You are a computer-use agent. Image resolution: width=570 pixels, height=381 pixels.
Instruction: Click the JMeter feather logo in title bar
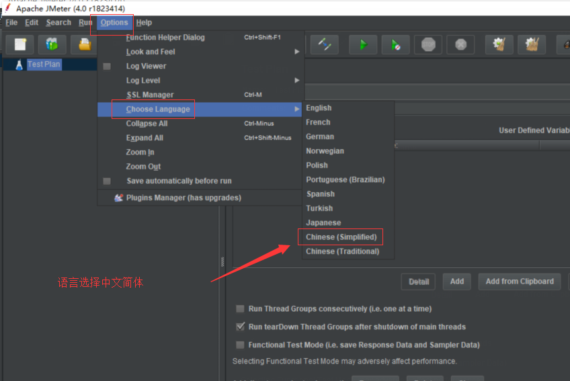click(7, 8)
